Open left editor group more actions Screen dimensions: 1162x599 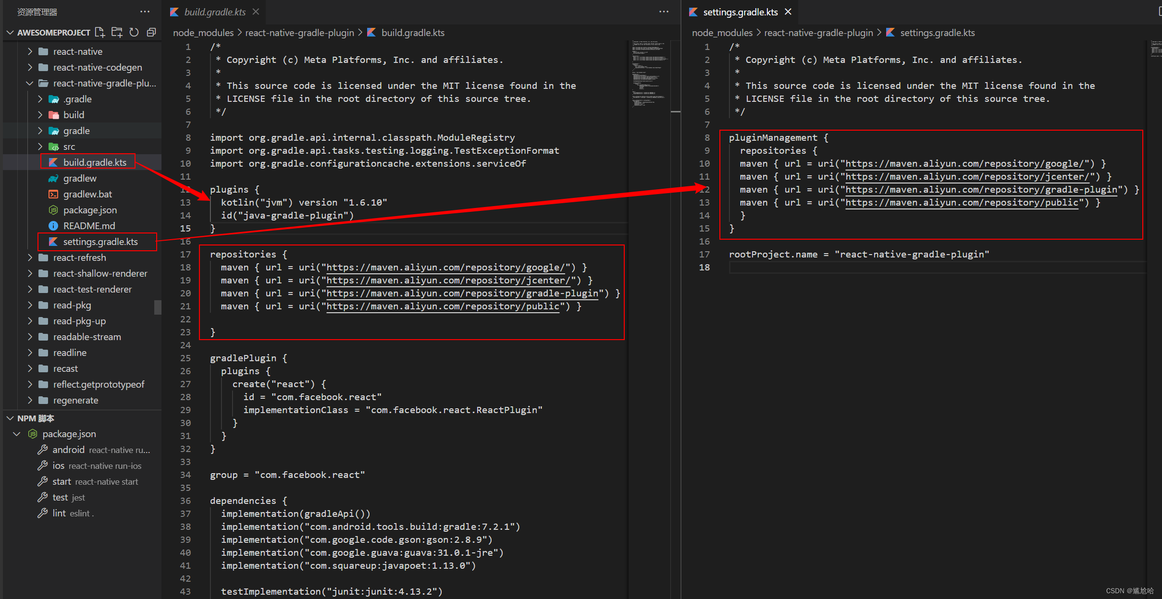point(664,12)
